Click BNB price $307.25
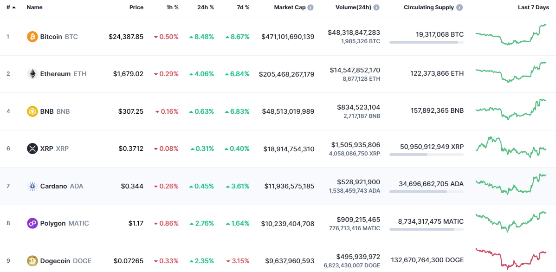 click(131, 111)
